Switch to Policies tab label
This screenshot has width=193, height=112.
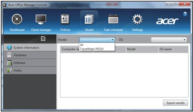coord(65,30)
